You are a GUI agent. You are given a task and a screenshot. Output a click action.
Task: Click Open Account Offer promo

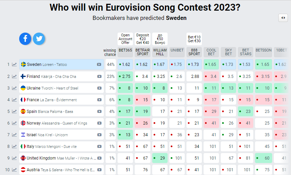tap(125, 39)
